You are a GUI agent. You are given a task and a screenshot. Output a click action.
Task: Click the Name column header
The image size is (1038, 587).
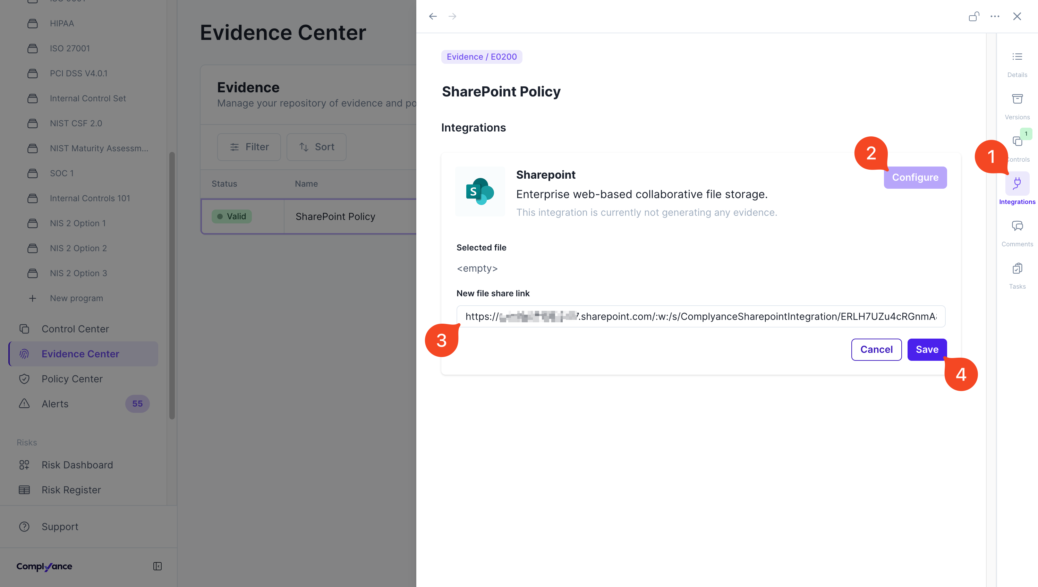[x=306, y=184]
